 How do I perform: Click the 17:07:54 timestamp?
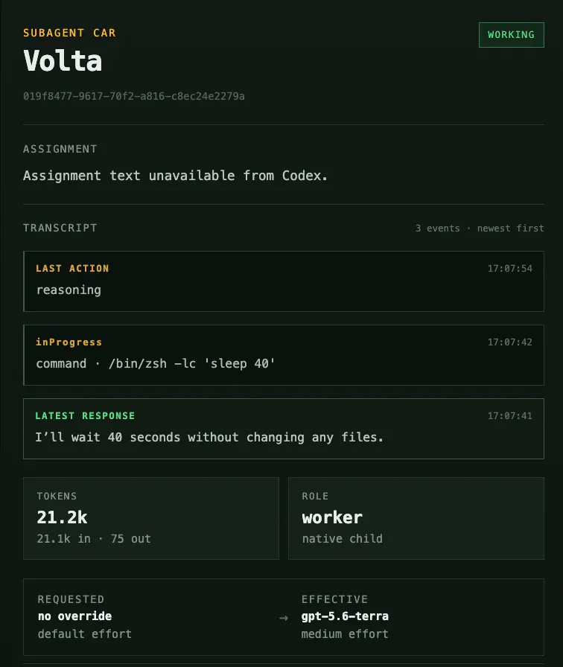(x=510, y=269)
